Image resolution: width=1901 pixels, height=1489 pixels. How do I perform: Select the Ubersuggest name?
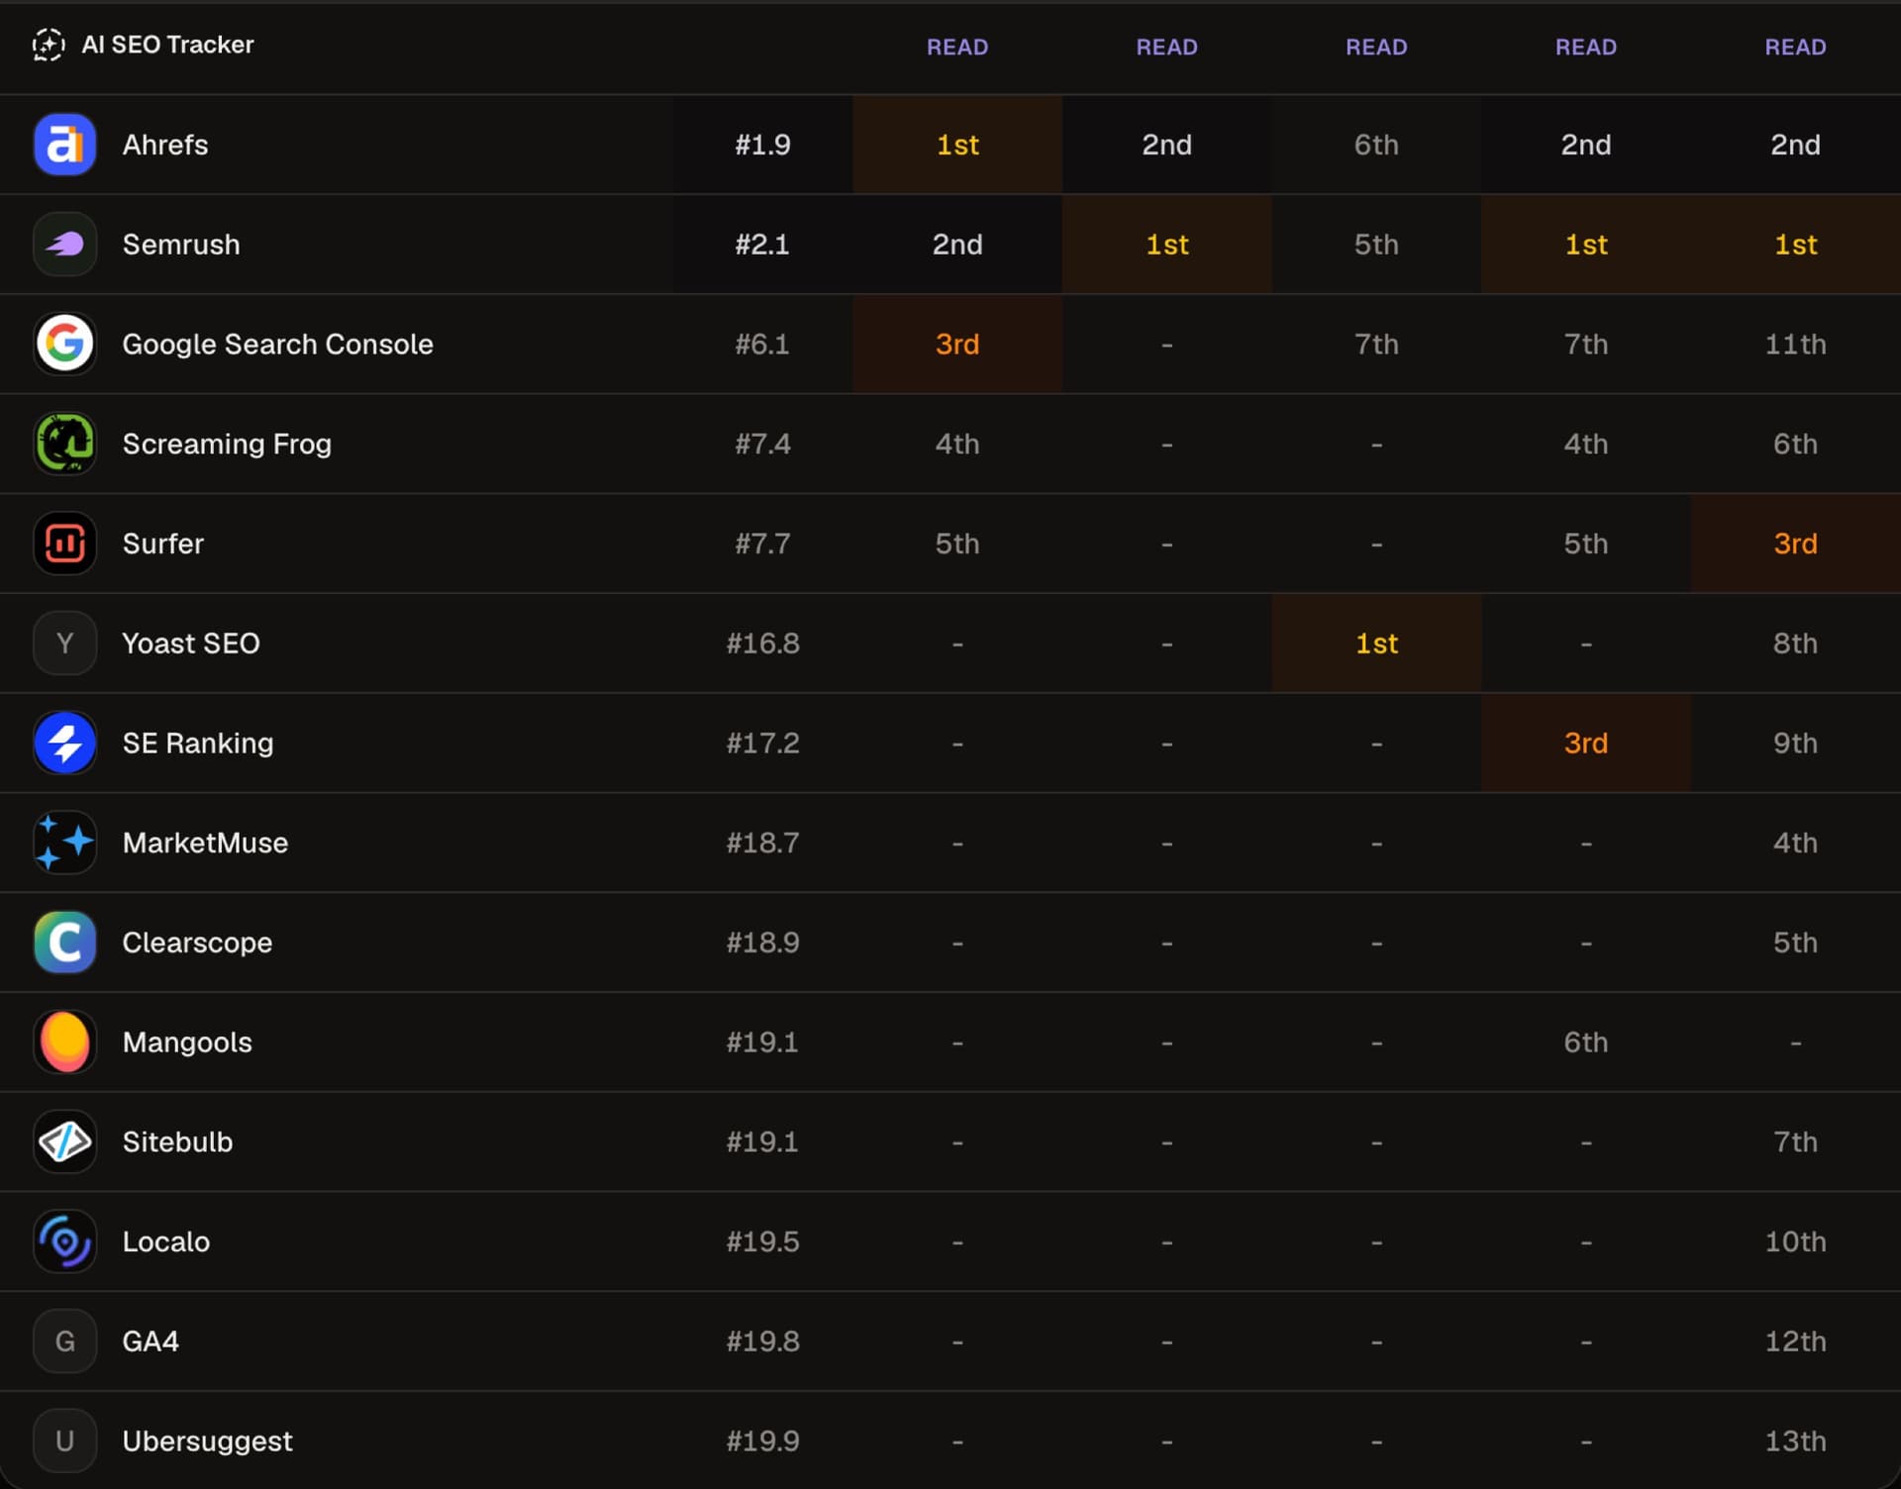point(207,1441)
